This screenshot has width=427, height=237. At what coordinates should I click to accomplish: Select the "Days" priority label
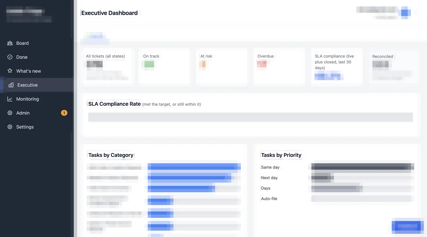pos(266,188)
